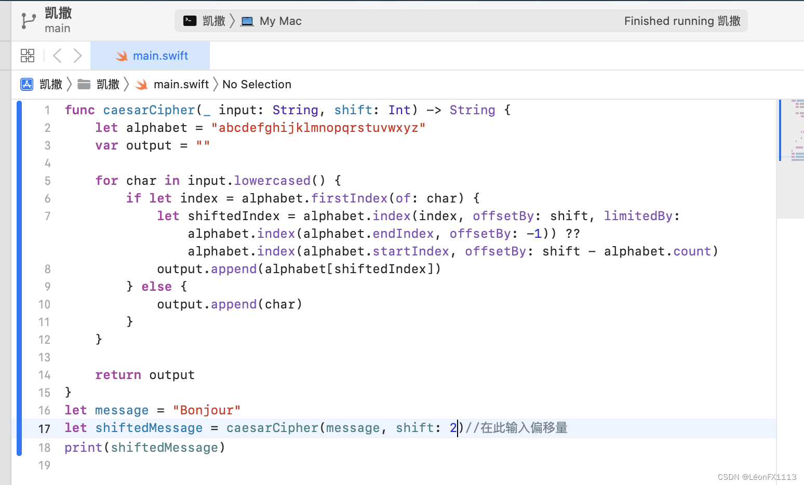The height and width of the screenshot is (485, 804).
Task: Click the blue app project icon in jump bar
Action: 26,84
